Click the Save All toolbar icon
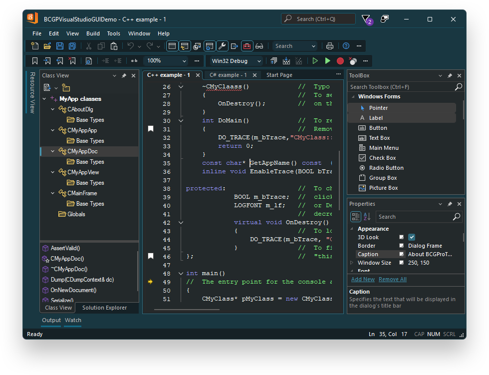Image resolution: width=489 pixels, height=375 pixels. click(x=72, y=45)
